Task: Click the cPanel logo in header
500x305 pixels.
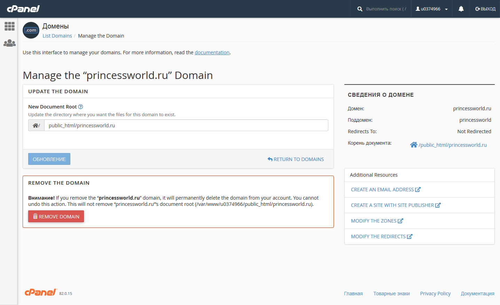Action: [23, 9]
